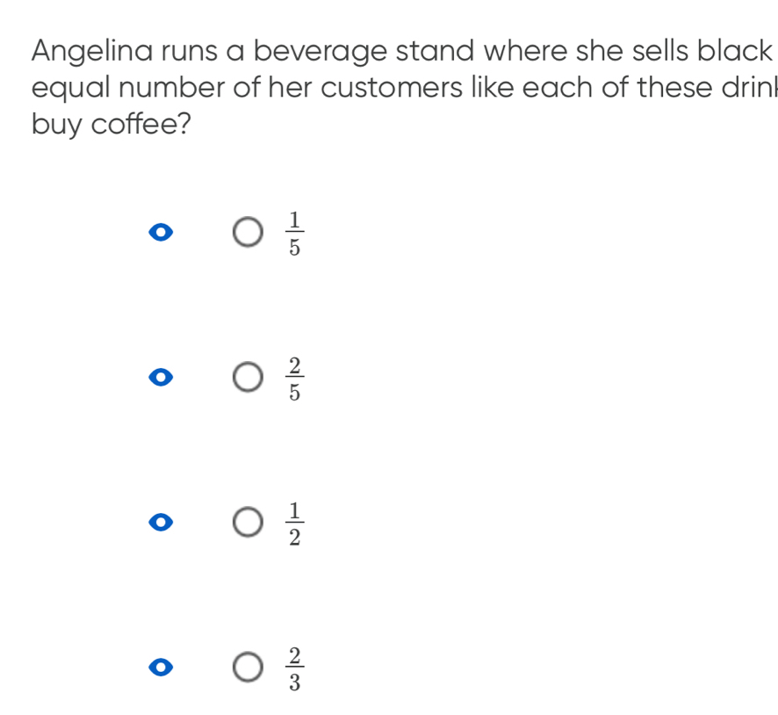778x715 pixels.
Task: Click the 1/5 fraction label
Action: (x=294, y=233)
